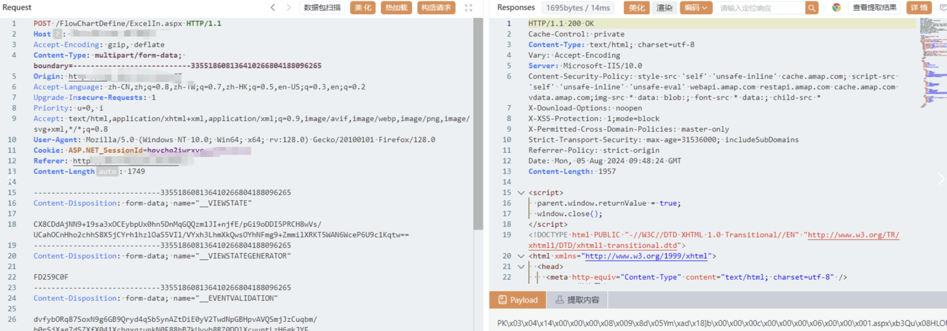Viewport: 947px width, 331px height.
Task: Click the Server Microsoft-IIS/10.0 line
Action: coord(585,66)
